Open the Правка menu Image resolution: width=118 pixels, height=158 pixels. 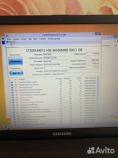click(16, 39)
